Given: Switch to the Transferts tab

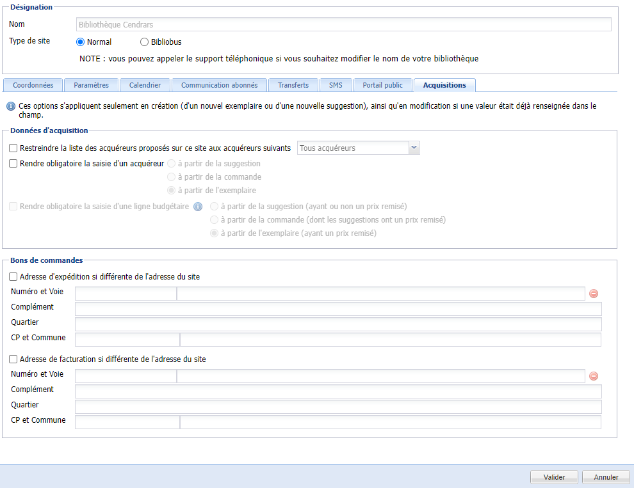Looking at the screenshot, I should pos(293,84).
